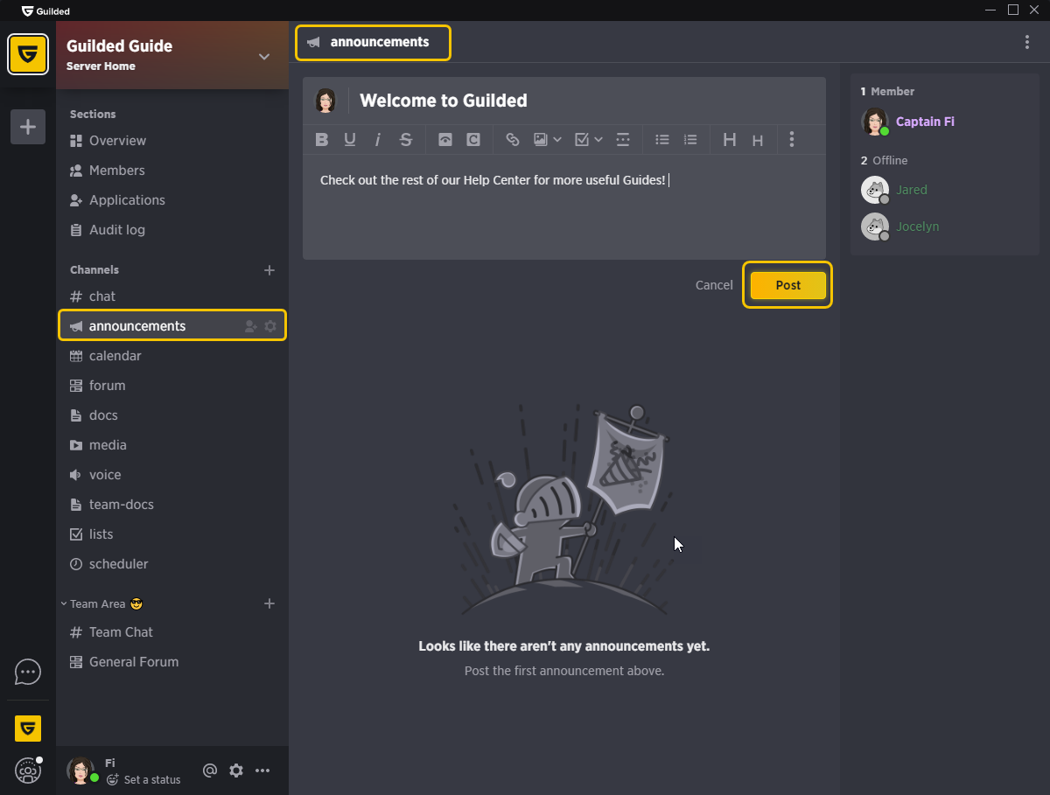Open announcements channel settings gear

point(270,326)
